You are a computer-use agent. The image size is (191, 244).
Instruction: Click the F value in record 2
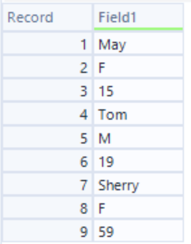click(138, 67)
